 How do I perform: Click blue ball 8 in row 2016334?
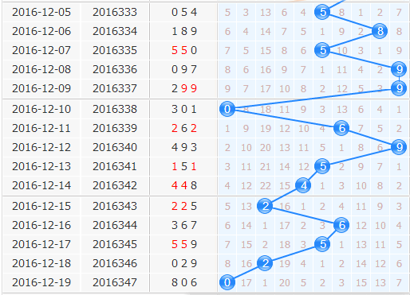(x=380, y=31)
